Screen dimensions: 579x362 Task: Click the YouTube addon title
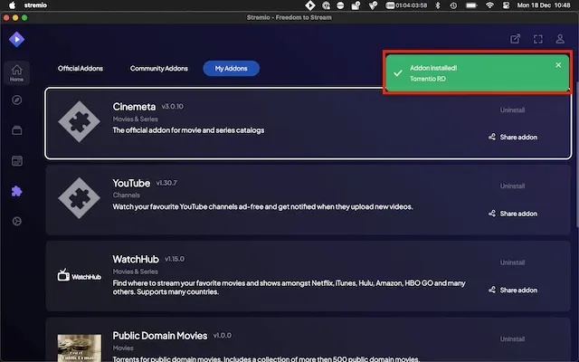[x=131, y=183]
